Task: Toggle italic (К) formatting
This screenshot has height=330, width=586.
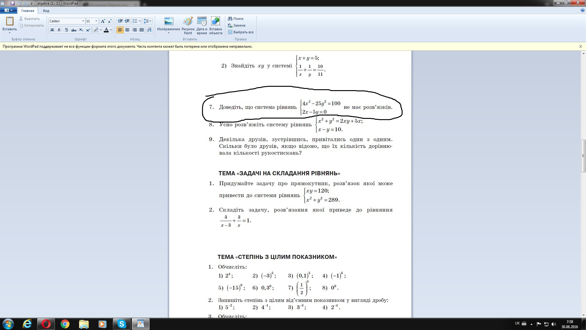Action: pos(59,30)
